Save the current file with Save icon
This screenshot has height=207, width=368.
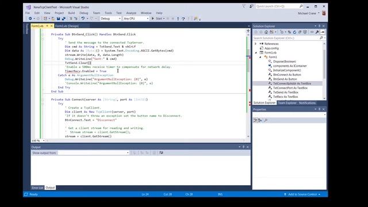pos(58,18)
